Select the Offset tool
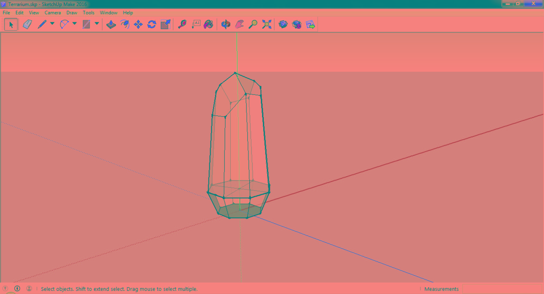 pyautogui.click(x=125, y=24)
